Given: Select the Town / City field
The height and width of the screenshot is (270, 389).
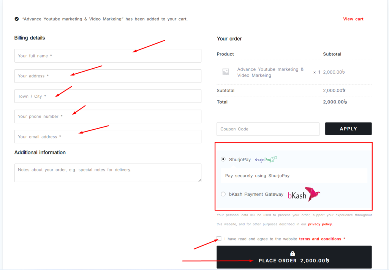Looking at the screenshot, I should tap(108, 96).
